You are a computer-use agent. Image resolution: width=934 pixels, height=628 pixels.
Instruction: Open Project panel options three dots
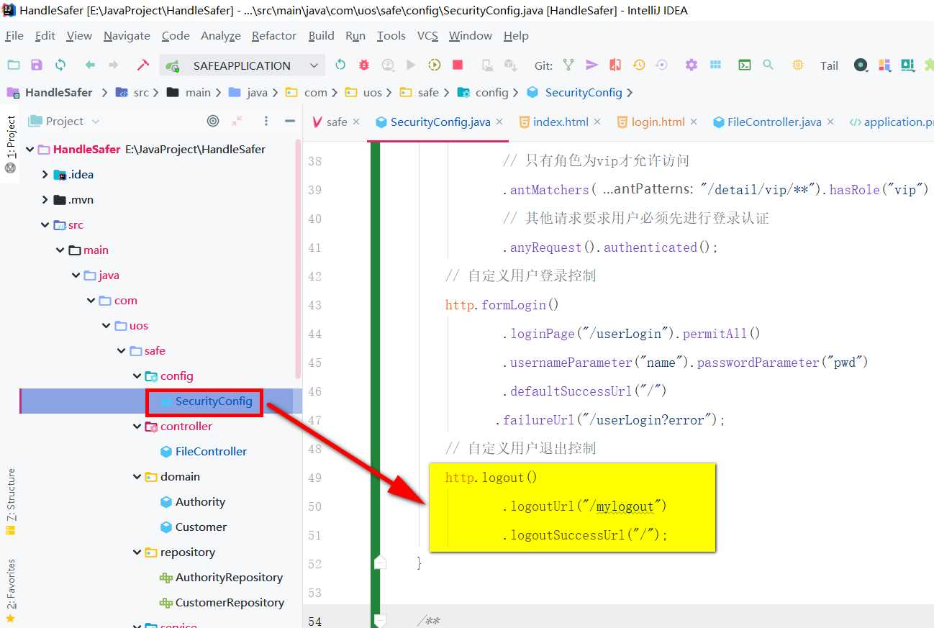pyautogui.click(x=266, y=121)
